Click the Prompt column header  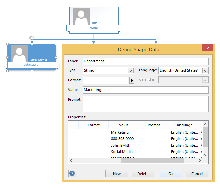point(154,125)
